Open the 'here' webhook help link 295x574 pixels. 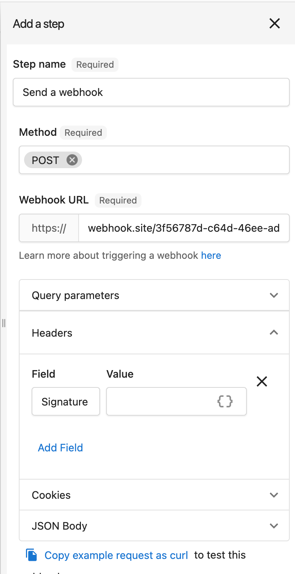(x=211, y=256)
